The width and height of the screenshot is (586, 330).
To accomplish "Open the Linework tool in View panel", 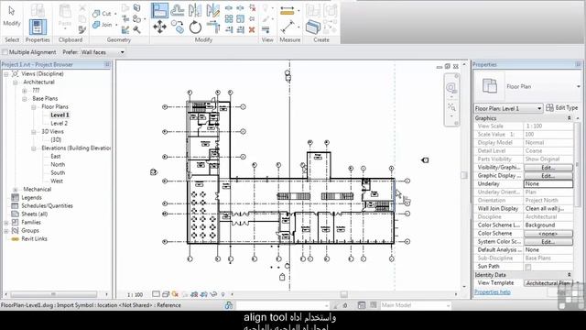I will (266, 29).
